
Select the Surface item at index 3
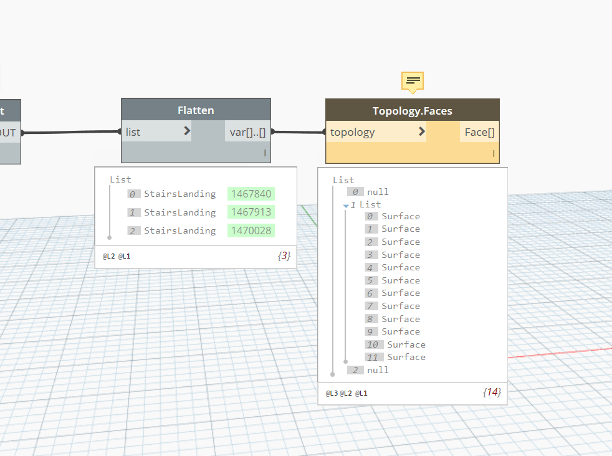(393, 255)
